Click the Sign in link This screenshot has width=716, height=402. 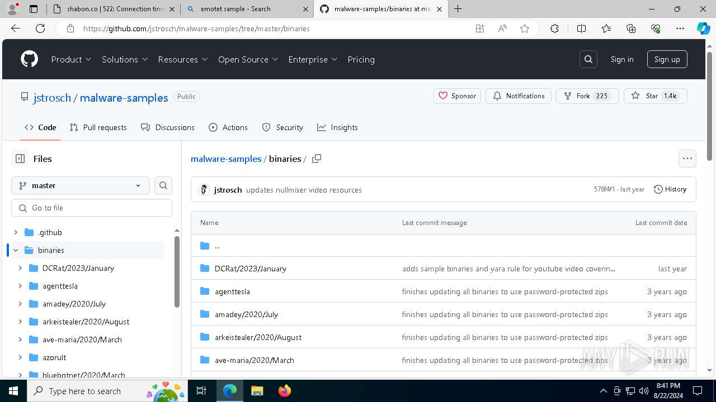coord(622,59)
